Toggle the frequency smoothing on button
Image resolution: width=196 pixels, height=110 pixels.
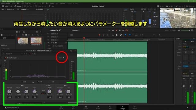43,93
